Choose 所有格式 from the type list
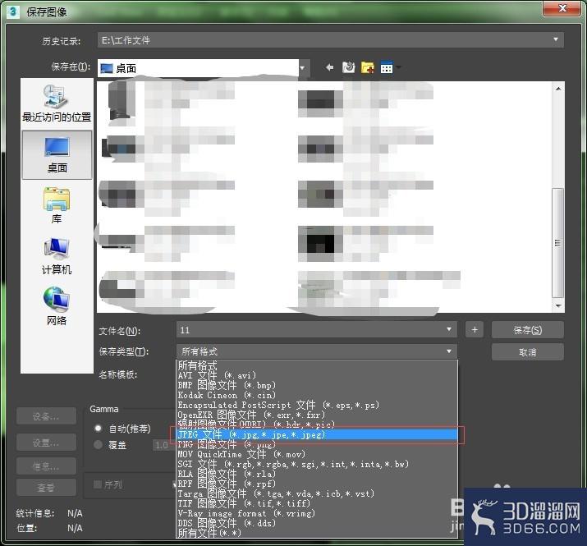 pos(317,365)
